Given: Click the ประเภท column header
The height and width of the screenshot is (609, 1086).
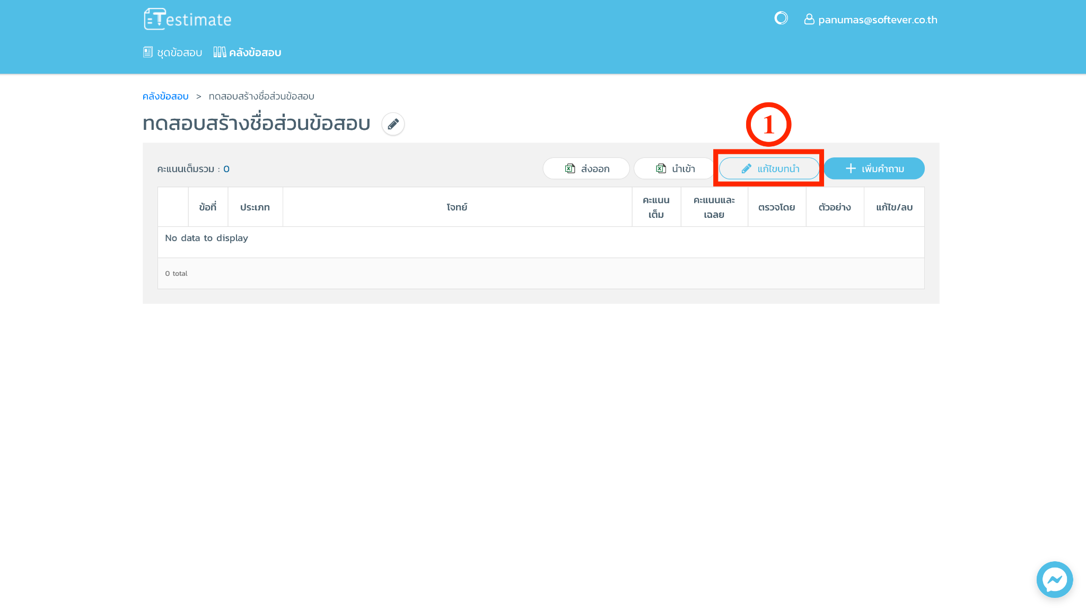Looking at the screenshot, I should [x=255, y=207].
